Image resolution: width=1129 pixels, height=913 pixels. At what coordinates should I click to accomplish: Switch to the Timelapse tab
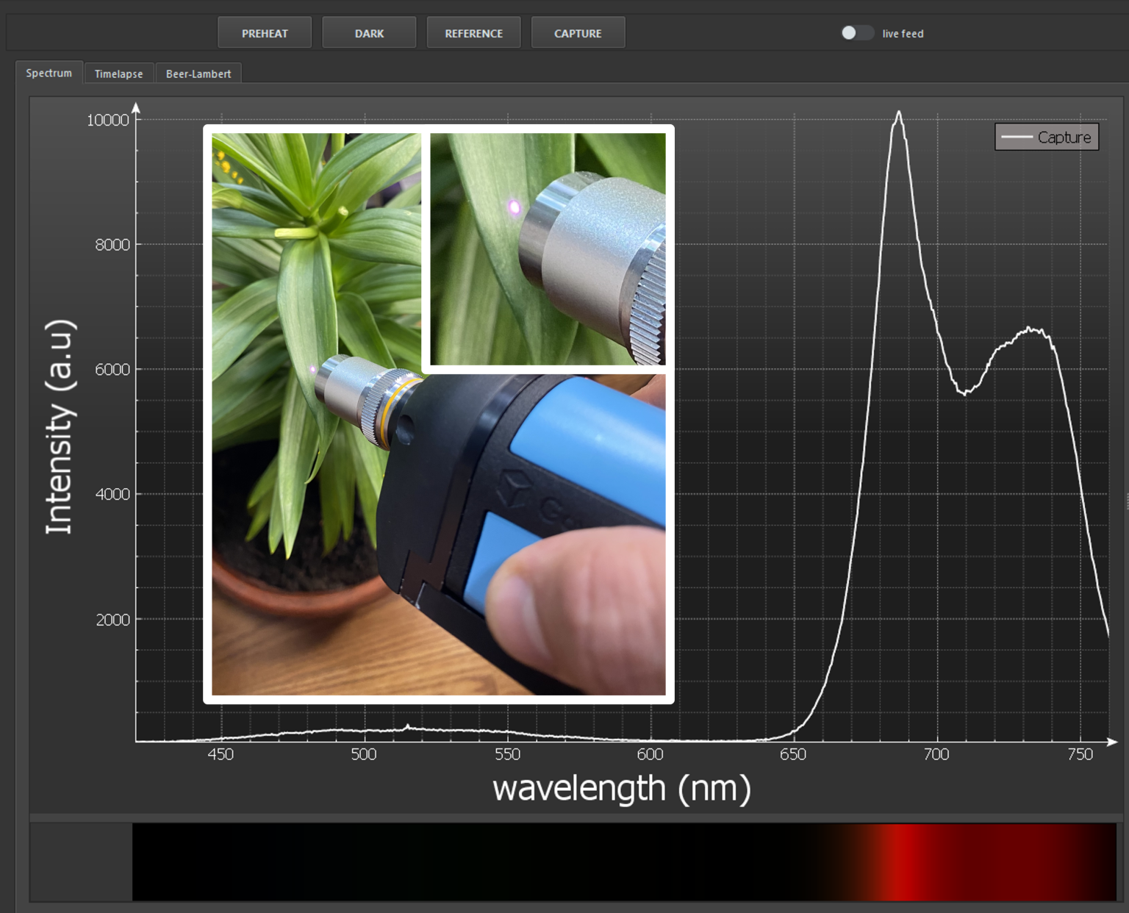[x=118, y=73]
